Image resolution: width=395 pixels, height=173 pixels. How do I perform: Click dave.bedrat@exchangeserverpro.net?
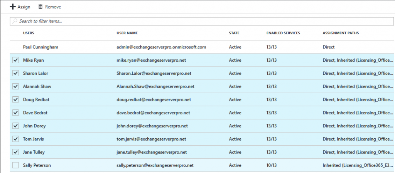pyautogui.click(x=153, y=113)
